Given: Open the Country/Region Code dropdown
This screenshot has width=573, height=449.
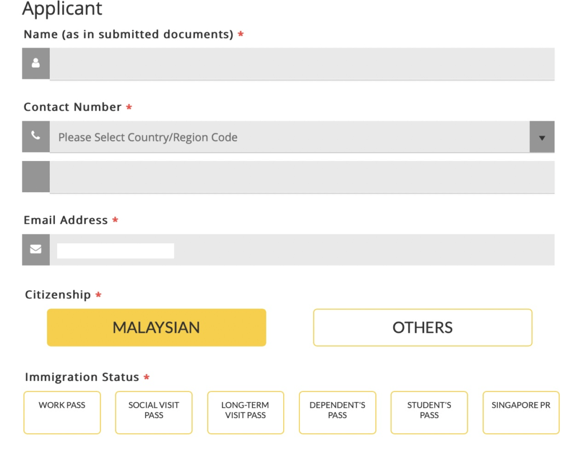Looking at the screenshot, I should (289, 137).
